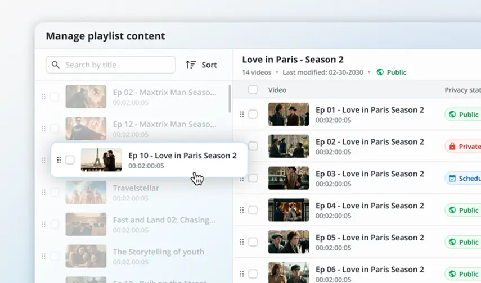
Task: Click the red lock icon on Ep 02
Action: pyautogui.click(x=451, y=147)
